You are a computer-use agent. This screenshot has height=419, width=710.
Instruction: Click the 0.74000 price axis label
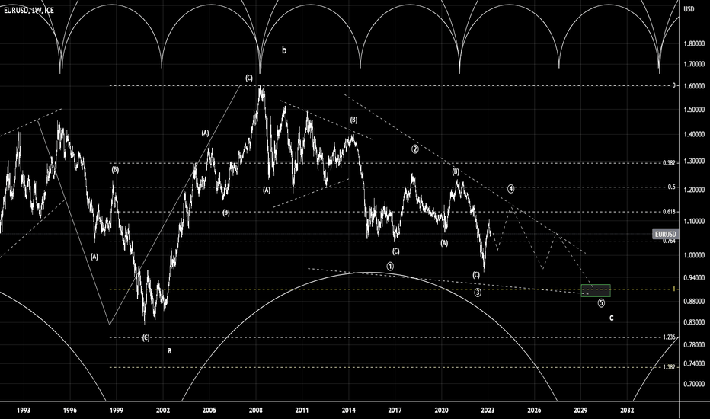point(694,363)
